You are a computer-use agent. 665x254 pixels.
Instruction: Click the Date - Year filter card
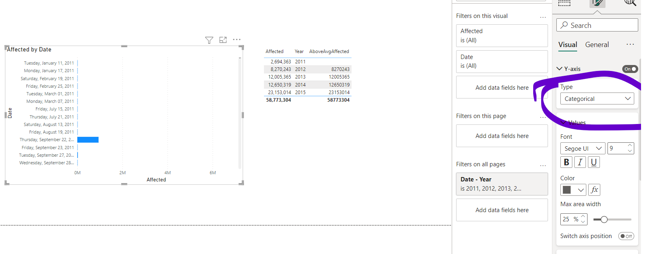pyautogui.click(x=502, y=184)
